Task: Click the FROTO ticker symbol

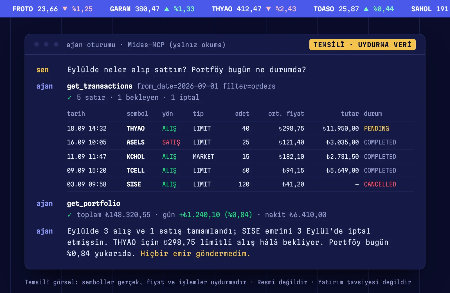Action: 23,9
